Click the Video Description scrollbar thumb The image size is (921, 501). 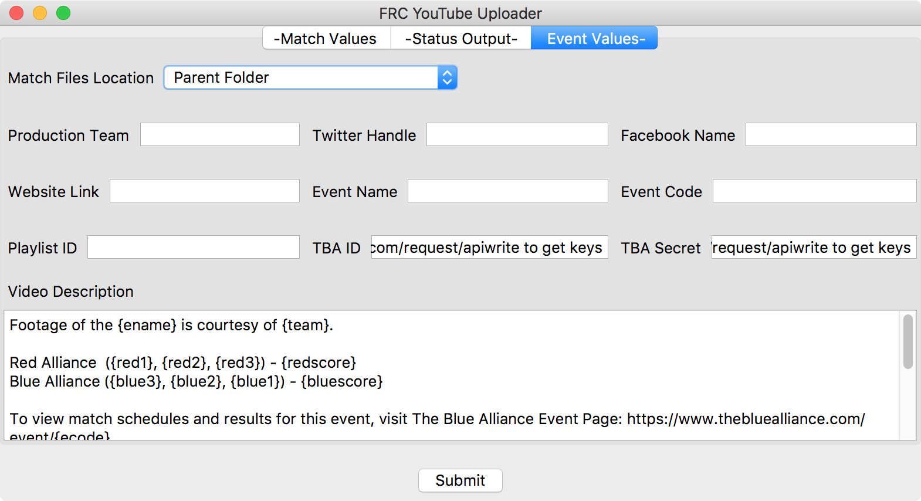pos(908,341)
